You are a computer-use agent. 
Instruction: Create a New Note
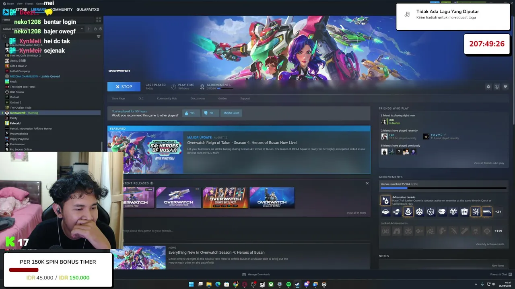click(x=498, y=265)
